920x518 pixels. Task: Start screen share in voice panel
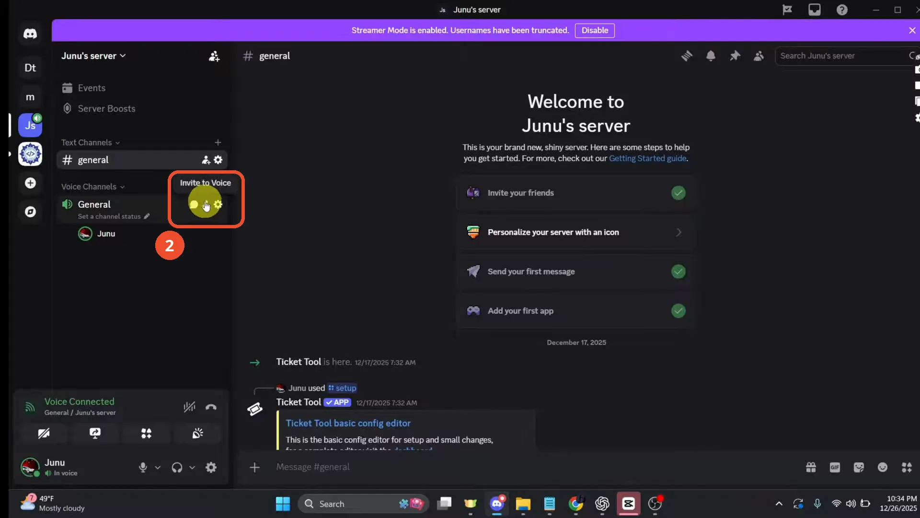tap(95, 434)
